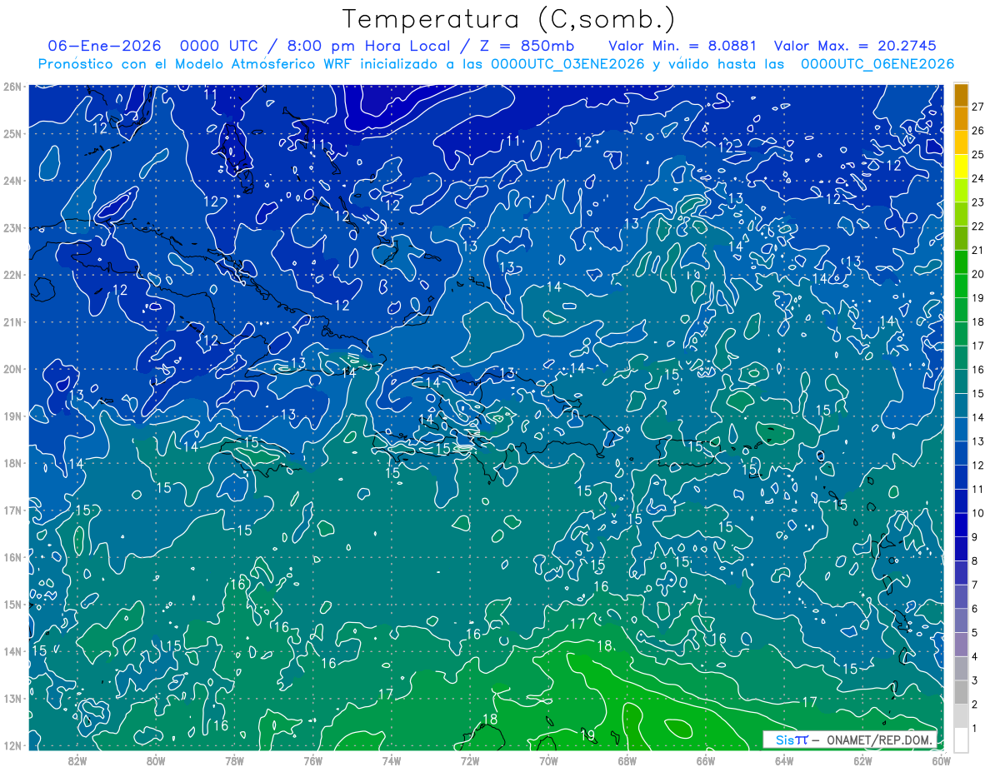Click legend scale label '6'
The image size is (1000, 772).
tap(975, 609)
